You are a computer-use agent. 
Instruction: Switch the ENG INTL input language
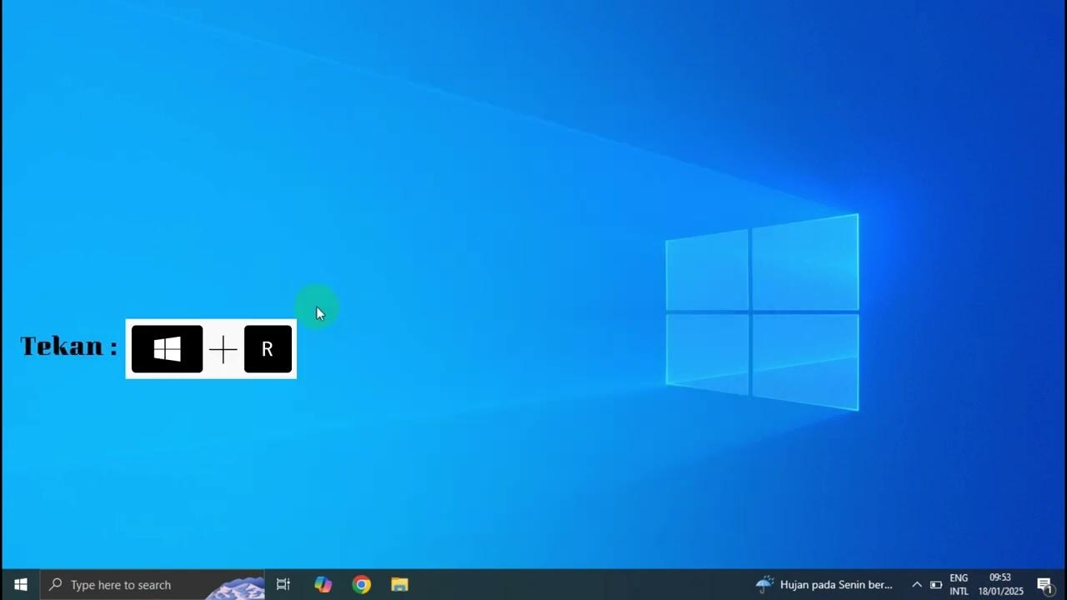click(x=959, y=585)
